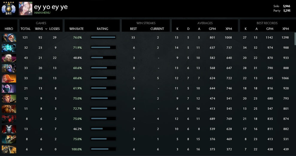Click the rank medal badge showing 841

(x=8, y=9)
